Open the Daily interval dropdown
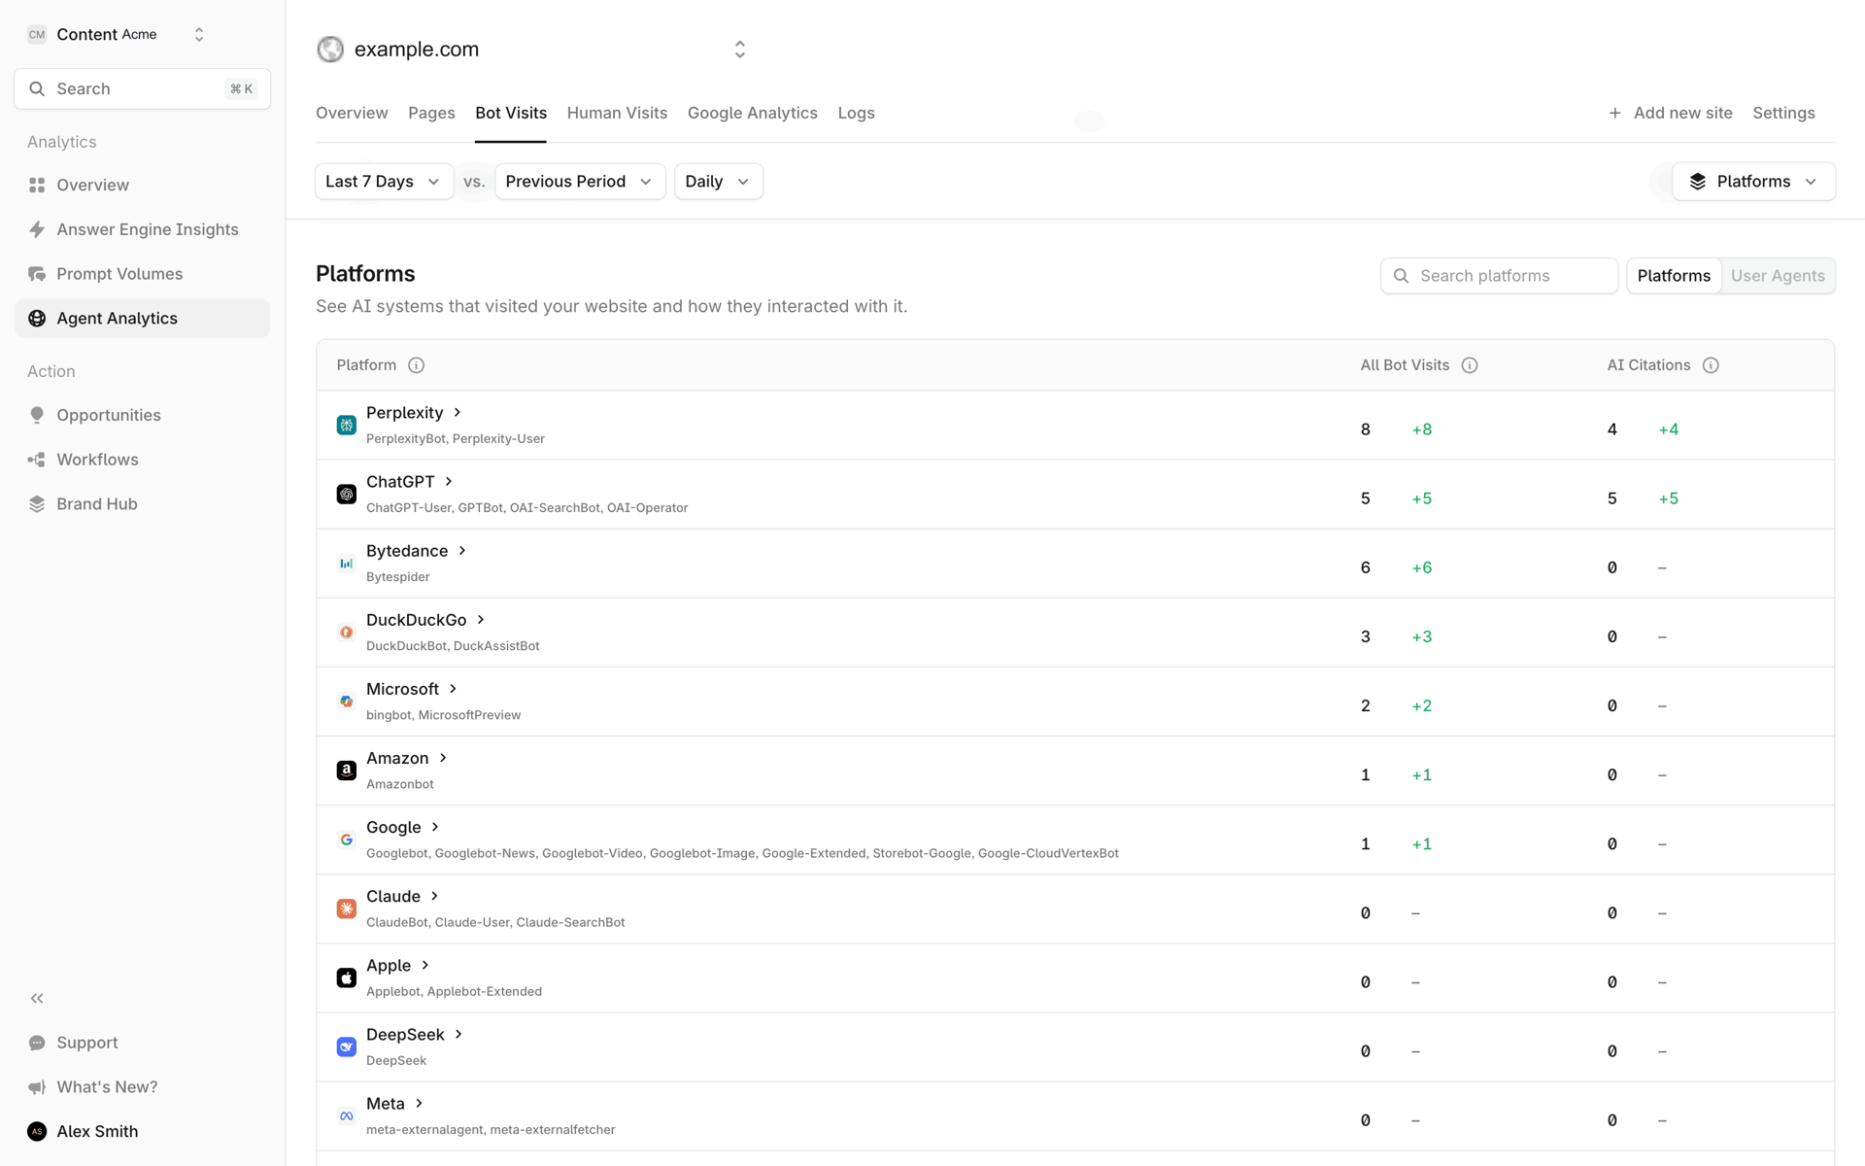1865x1166 pixels. pyautogui.click(x=718, y=182)
